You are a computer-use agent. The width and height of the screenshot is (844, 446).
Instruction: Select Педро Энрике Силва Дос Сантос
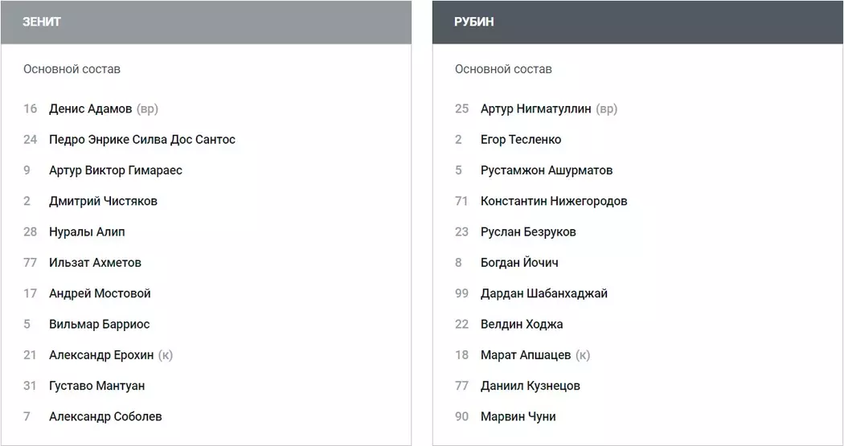[x=141, y=140]
